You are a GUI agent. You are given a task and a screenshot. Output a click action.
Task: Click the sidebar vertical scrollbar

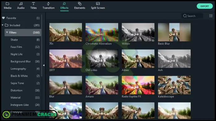(x=42, y=45)
